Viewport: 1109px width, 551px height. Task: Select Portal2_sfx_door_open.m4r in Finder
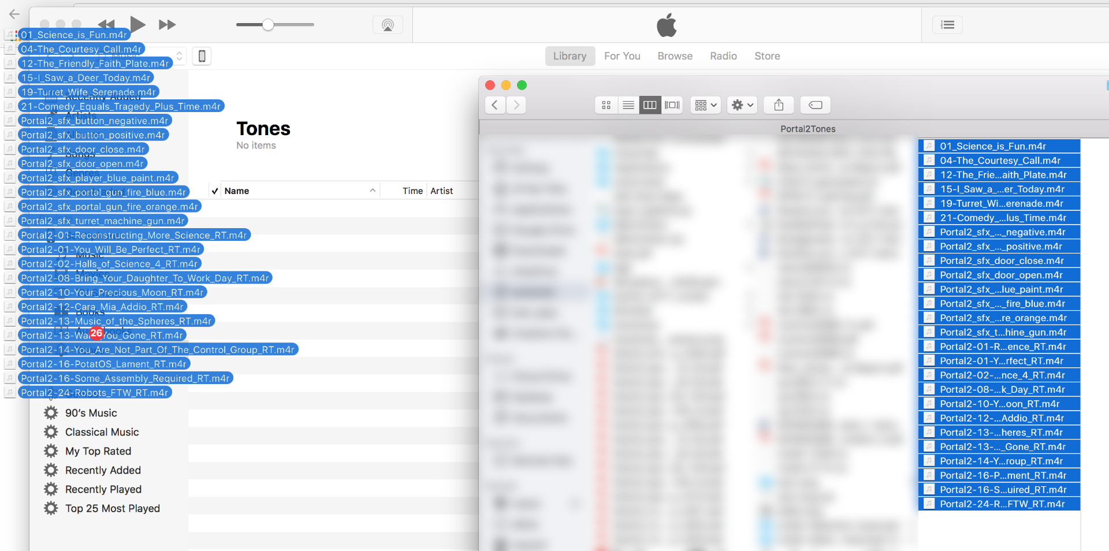(x=999, y=275)
